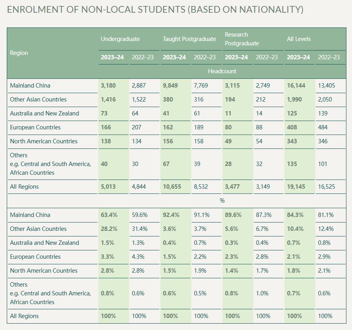Click the 'Undergraduate' column group header
The width and height of the screenshot is (352, 330).
point(121,39)
